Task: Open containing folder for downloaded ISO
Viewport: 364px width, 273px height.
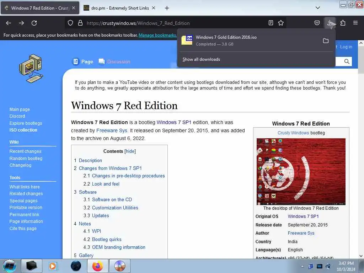Action: pyautogui.click(x=326, y=41)
